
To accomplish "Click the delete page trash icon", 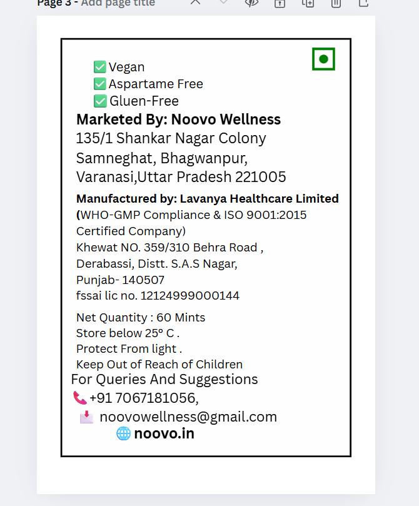I will coord(336,3).
